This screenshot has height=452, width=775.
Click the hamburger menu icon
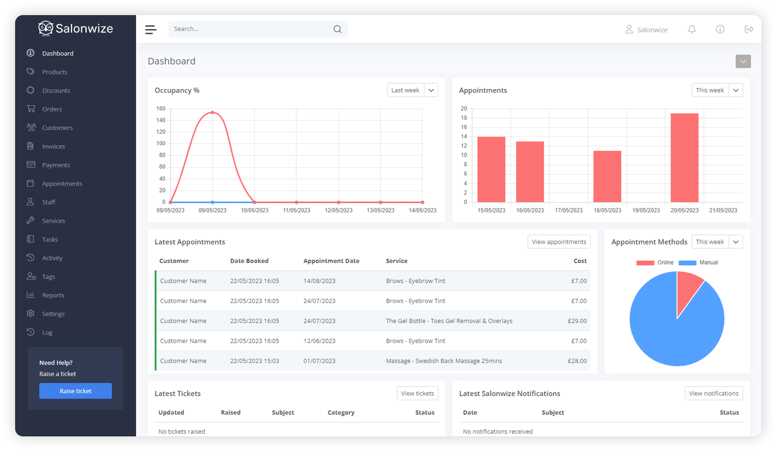pos(151,30)
